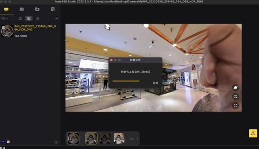259x149 pixels.
Task: Delete item using trash icon in sidebar
Action: (56, 142)
